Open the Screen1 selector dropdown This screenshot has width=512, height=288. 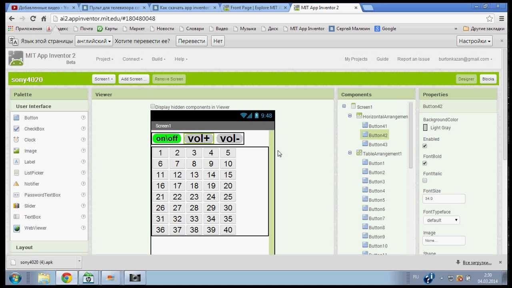(x=104, y=79)
